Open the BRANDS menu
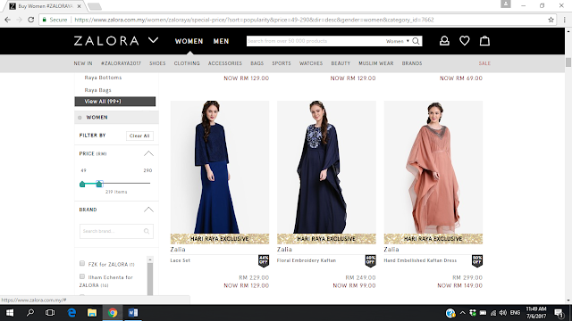The height and width of the screenshot is (321, 572). 412,63
